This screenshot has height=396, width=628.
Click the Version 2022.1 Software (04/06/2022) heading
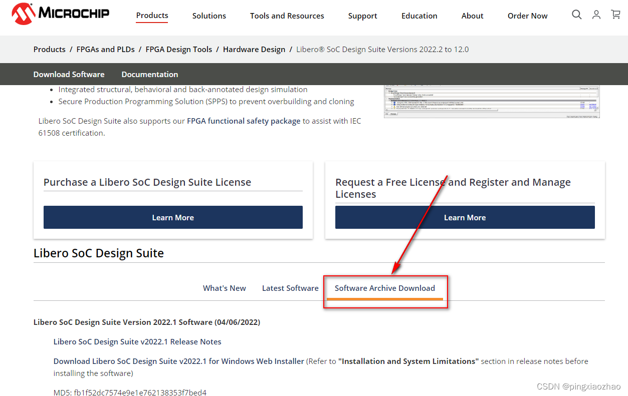click(147, 322)
